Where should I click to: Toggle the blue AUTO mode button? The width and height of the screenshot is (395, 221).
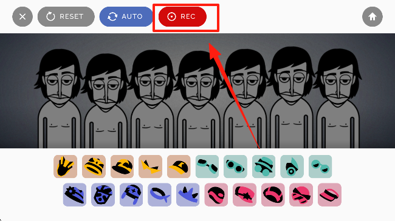click(x=126, y=16)
